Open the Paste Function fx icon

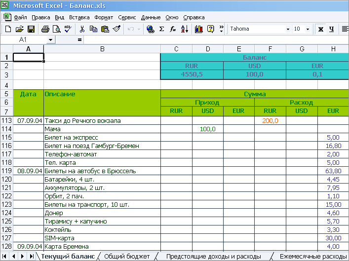point(173,29)
